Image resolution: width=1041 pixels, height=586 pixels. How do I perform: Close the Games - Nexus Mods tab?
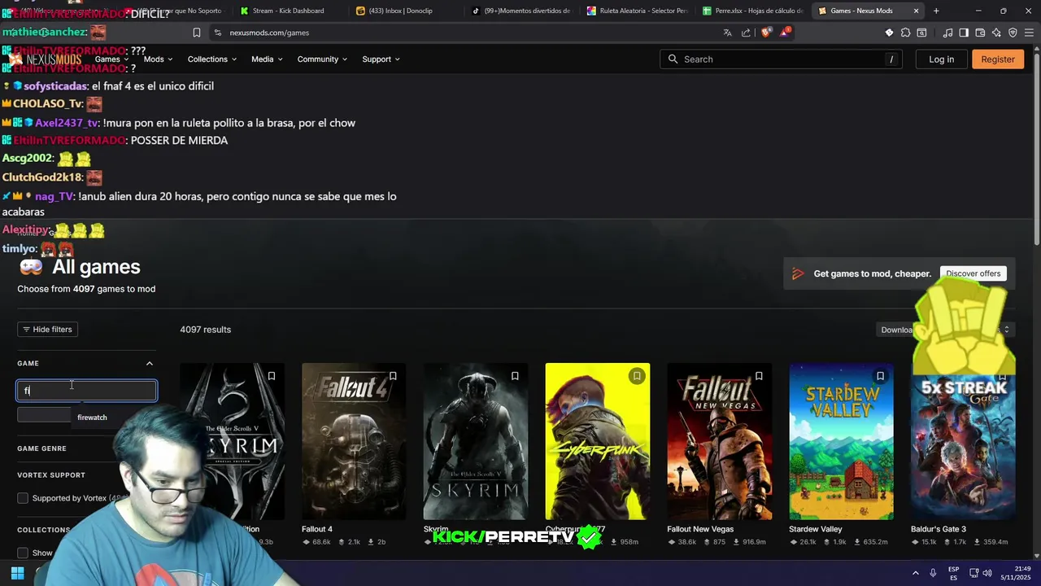tap(917, 11)
